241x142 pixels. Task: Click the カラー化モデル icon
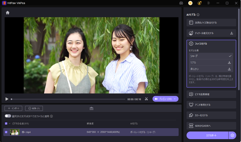click(191, 115)
